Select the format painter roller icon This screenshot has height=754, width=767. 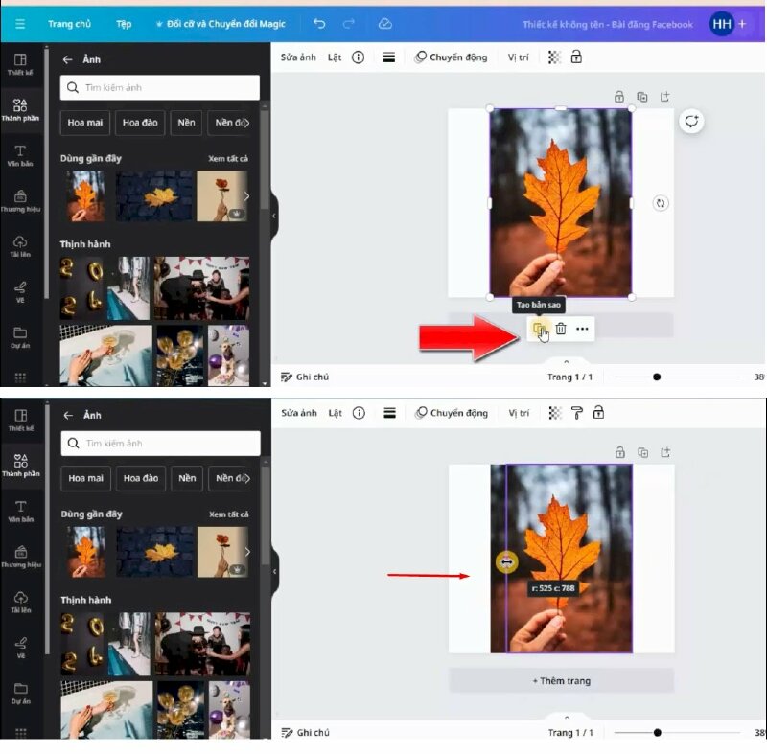pos(576,413)
